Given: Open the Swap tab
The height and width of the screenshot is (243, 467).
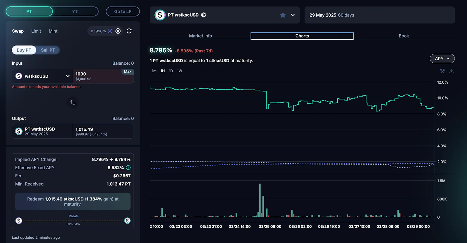Looking at the screenshot, I should tap(18, 31).
